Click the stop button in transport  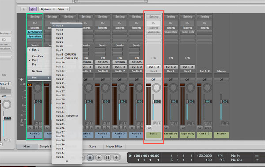point(90,158)
